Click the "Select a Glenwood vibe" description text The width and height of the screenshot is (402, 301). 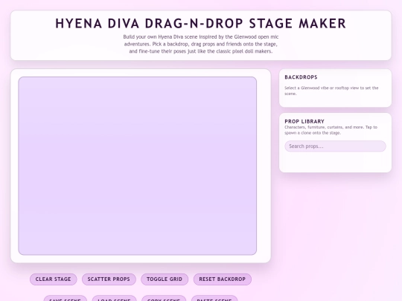tap(331, 91)
